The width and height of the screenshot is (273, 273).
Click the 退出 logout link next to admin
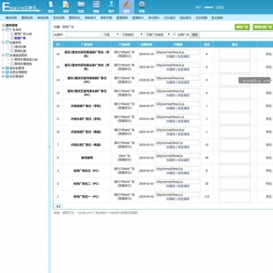220,8
